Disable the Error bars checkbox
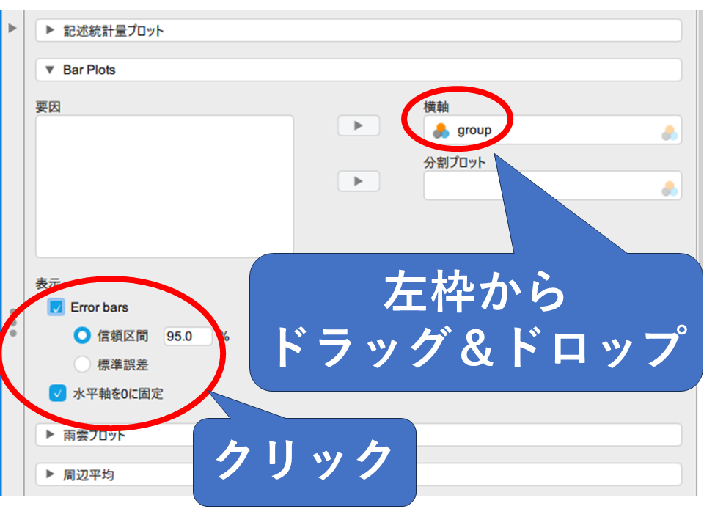Image resolution: width=704 pixels, height=528 pixels. point(56,307)
